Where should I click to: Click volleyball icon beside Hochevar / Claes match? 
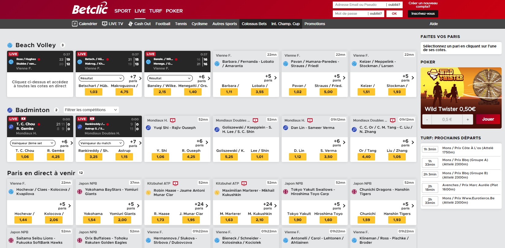point(11,192)
